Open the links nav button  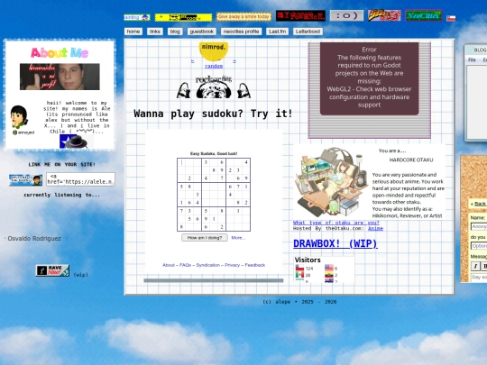tap(155, 32)
